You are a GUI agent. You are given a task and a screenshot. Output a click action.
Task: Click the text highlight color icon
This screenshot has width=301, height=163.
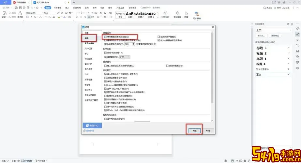(x=59, y=17)
